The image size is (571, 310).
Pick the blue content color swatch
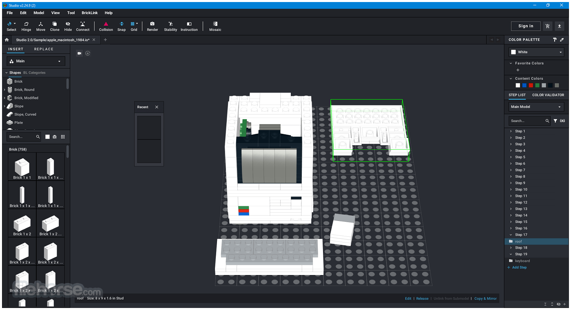[x=525, y=85]
